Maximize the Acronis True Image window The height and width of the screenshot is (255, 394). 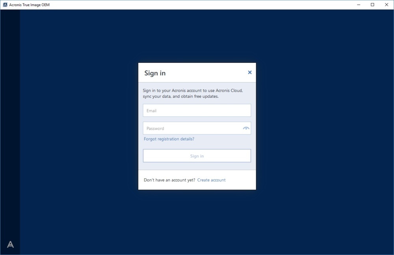pyautogui.click(x=372, y=5)
